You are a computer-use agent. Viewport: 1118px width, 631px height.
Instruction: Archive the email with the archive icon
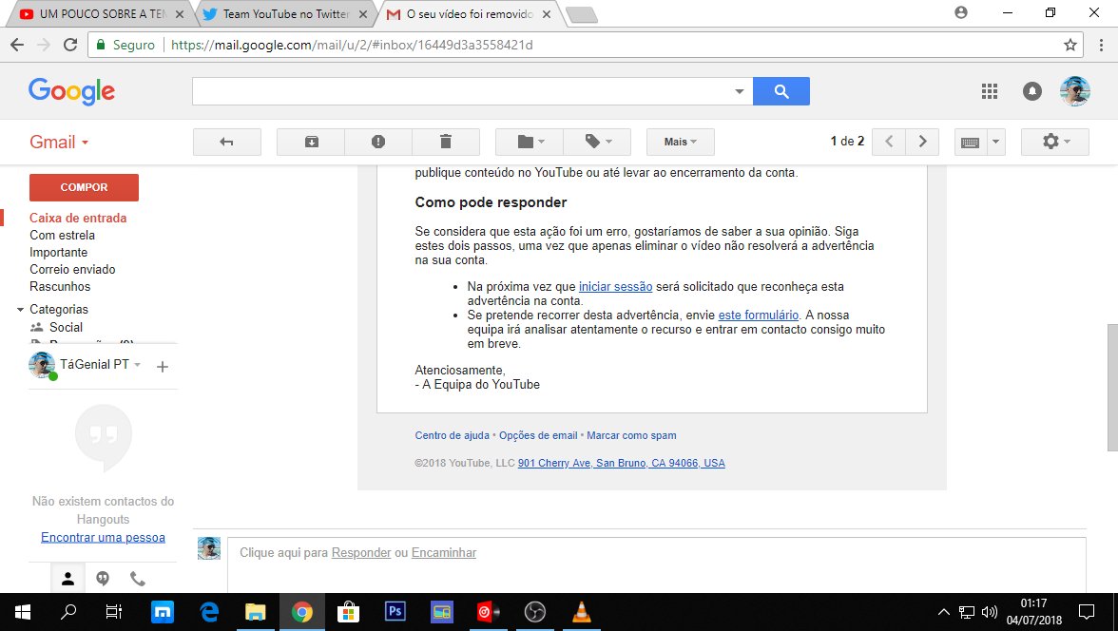pyautogui.click(x=311, y=142)
